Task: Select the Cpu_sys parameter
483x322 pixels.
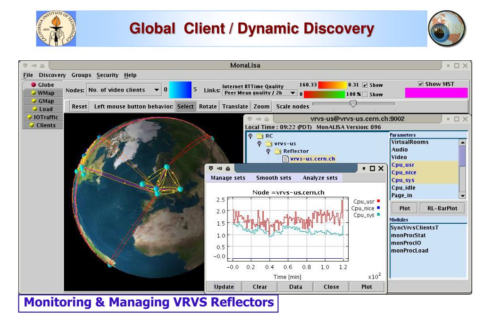Action: (425, 180)
